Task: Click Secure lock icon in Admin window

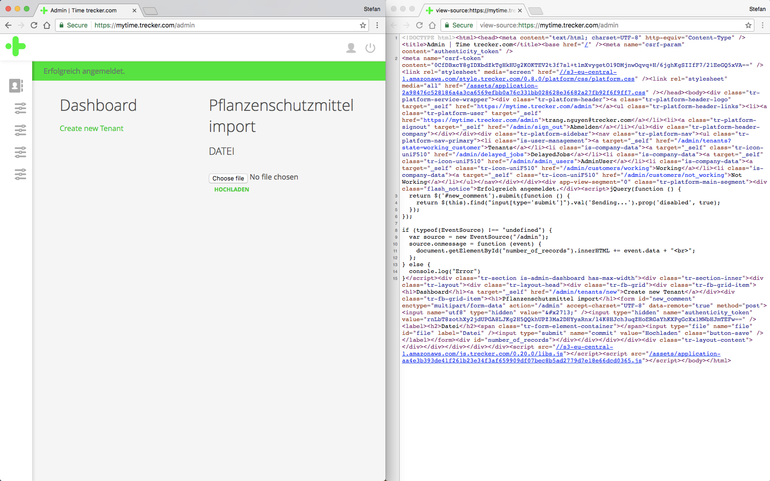Action: 61,25
